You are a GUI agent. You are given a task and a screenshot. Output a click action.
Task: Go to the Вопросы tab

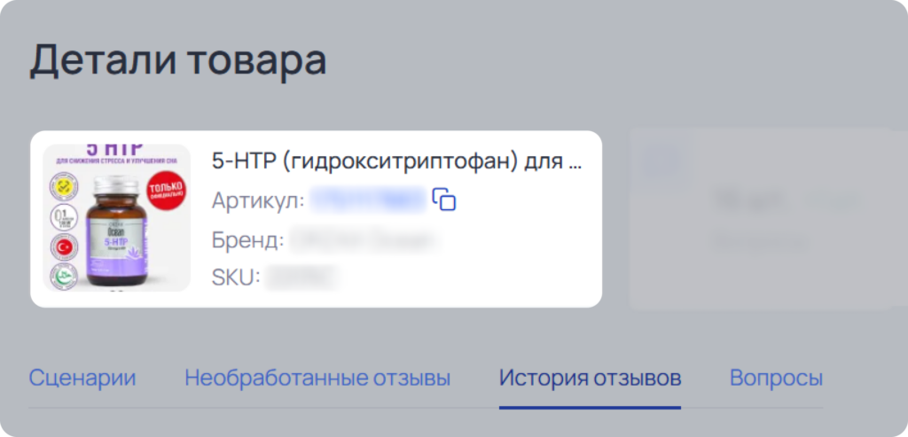coord(776,378)
